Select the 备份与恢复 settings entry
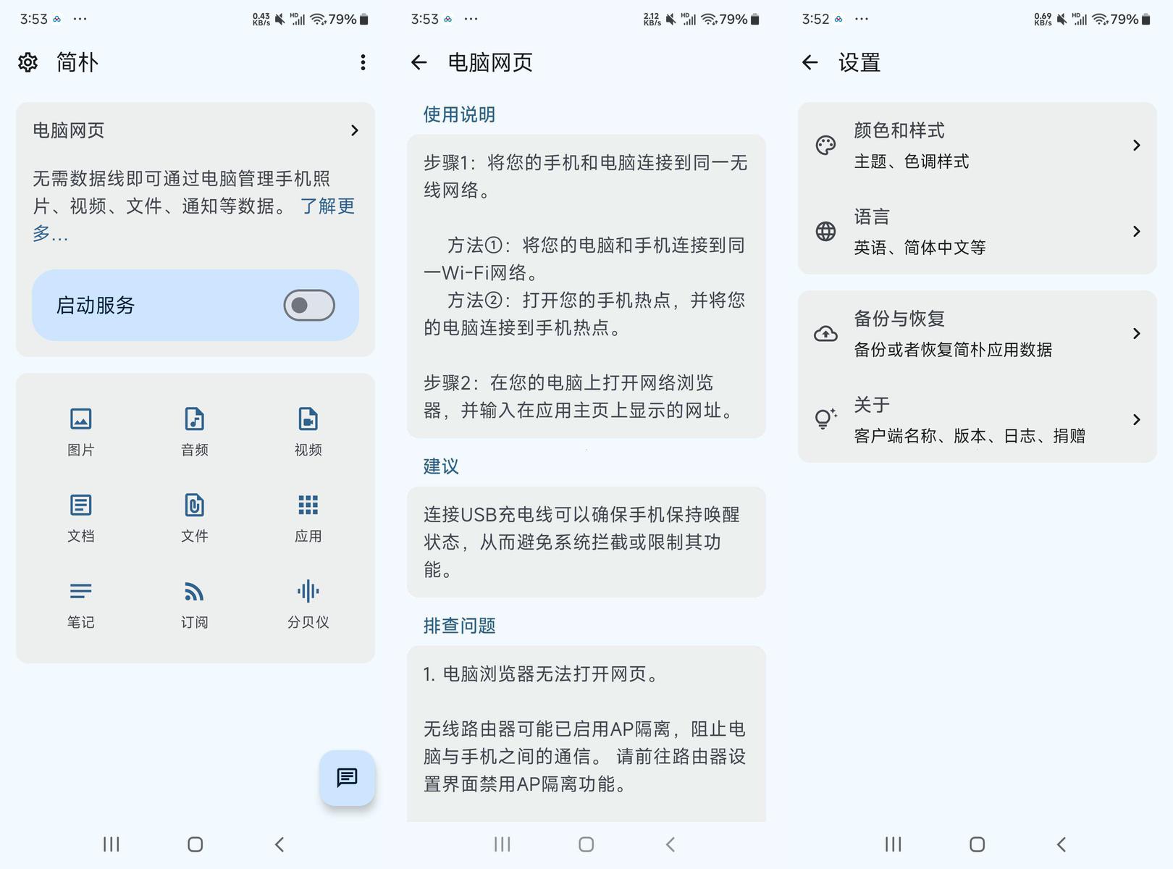1173x869 pixels. pyautogui.click(x=977, y=333)
